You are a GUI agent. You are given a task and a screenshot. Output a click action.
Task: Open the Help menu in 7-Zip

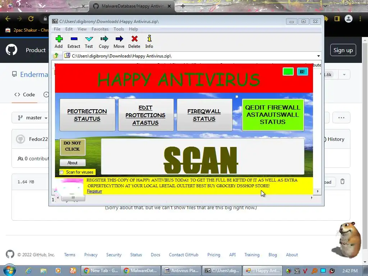(133, 29)
